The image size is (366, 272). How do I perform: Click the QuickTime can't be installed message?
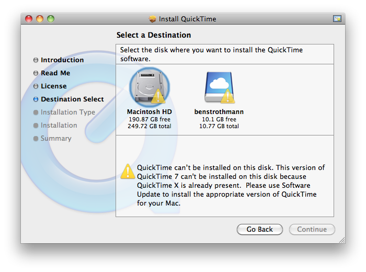(x=231, y=185)
